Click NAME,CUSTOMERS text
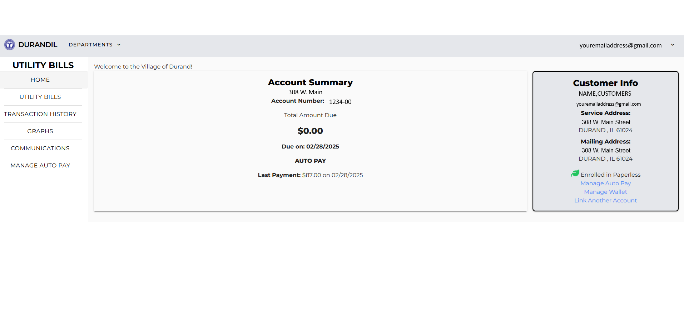This screenshot has height=317, width=684. (x=605, y=94)
